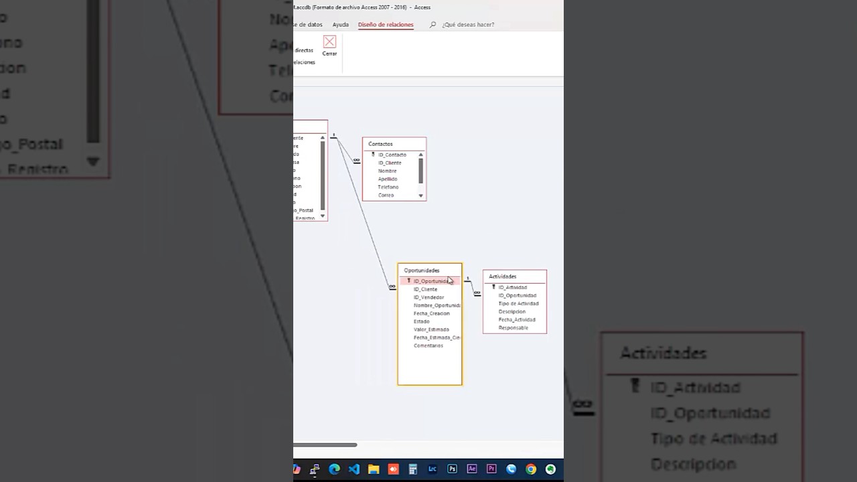857x482 pixels.
Task: Open Lightroom Classic from the taskbar
Action: pyautogui.click(x=433, y=469)
